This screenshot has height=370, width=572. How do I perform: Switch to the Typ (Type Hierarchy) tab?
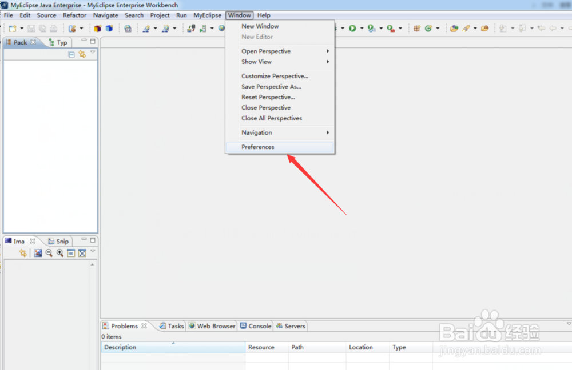click(x=58, y=43)
